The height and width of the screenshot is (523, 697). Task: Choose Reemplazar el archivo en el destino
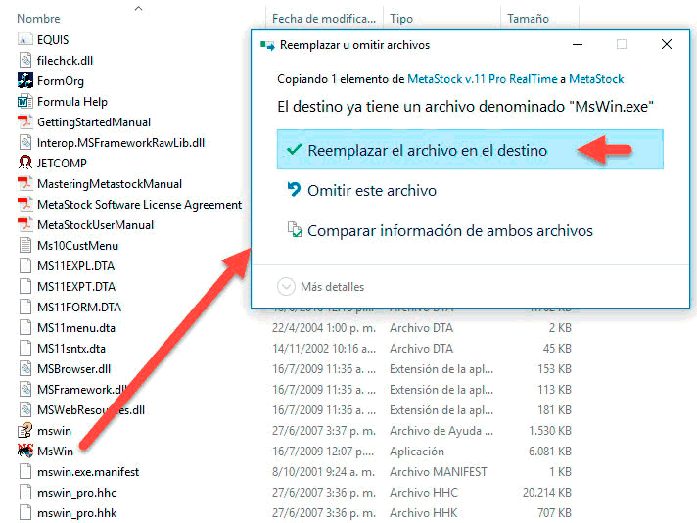point(427,151)
